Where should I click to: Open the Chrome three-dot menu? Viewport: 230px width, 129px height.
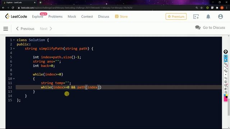point(227,8)
